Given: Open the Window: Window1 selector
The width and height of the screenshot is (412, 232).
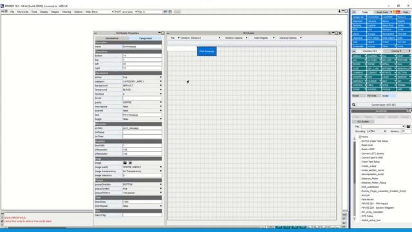Looking at the screenshot, I should [200, 38].
